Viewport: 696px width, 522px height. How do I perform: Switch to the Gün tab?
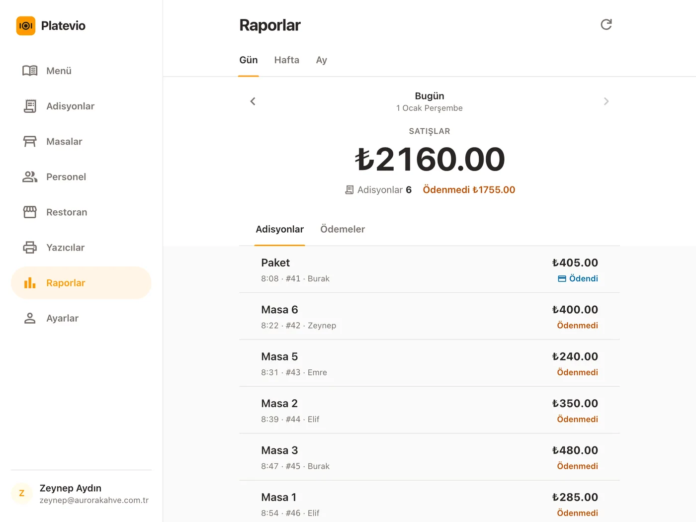pyautogui.click(x=249, y=60)
